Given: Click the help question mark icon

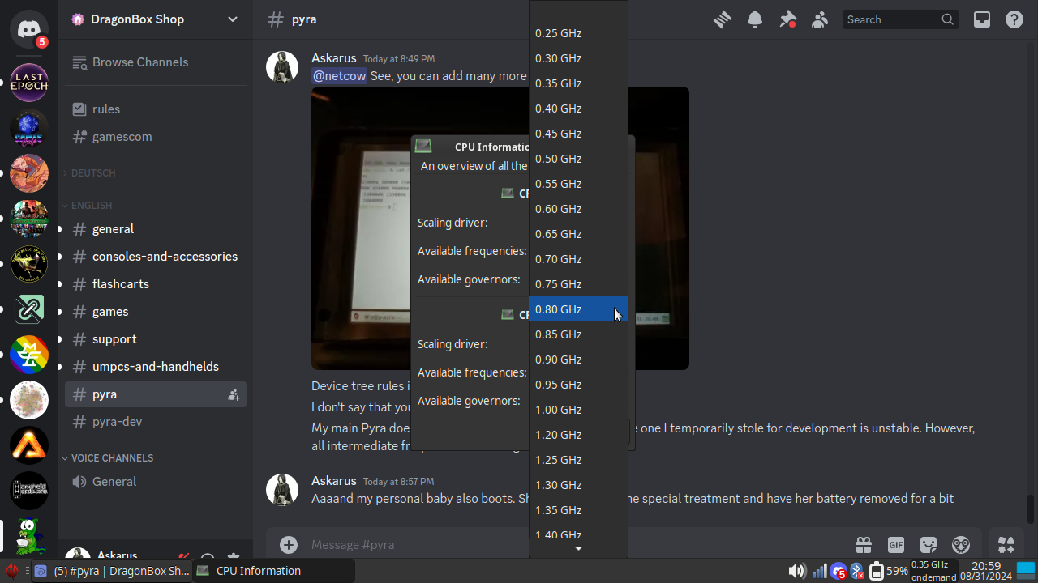Looking at the screenshot, I should (x=1014, y=19).
